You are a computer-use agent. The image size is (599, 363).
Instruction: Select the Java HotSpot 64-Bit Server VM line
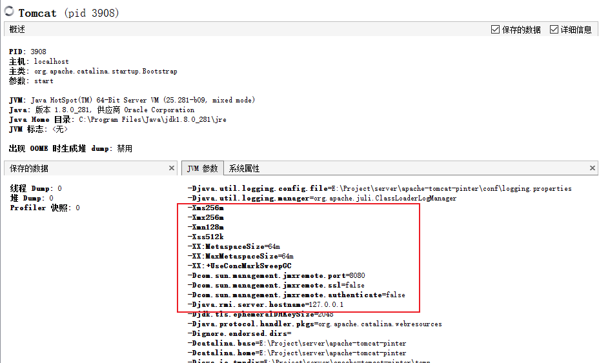click(x=132, y=100)
